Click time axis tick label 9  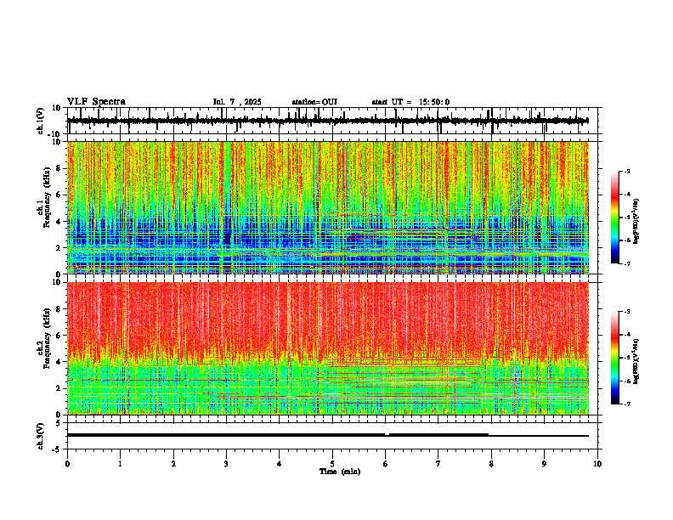point(544,464)
